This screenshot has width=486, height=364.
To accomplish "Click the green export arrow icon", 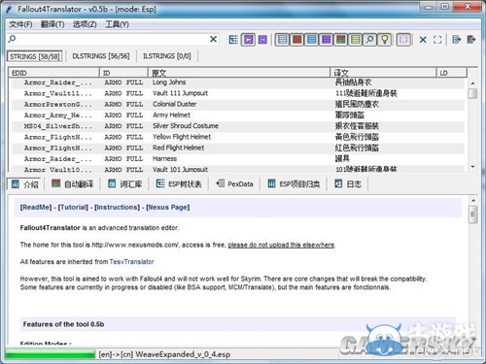I will point(471,40).
